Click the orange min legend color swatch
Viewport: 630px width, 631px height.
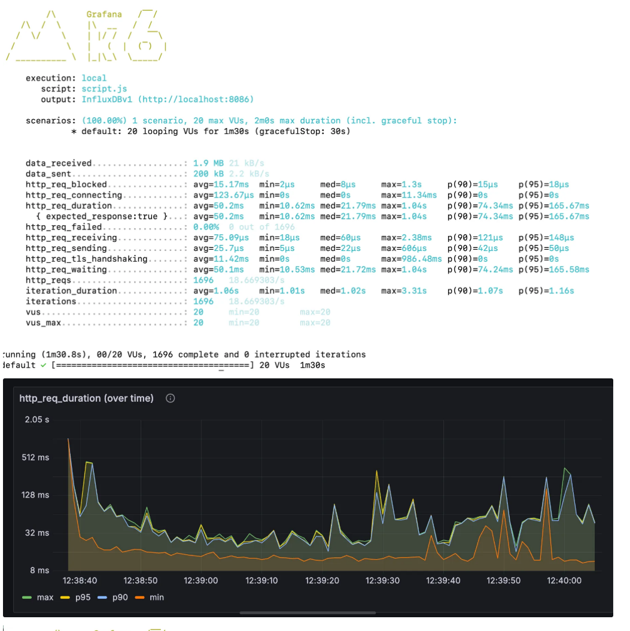click(139, 597)
